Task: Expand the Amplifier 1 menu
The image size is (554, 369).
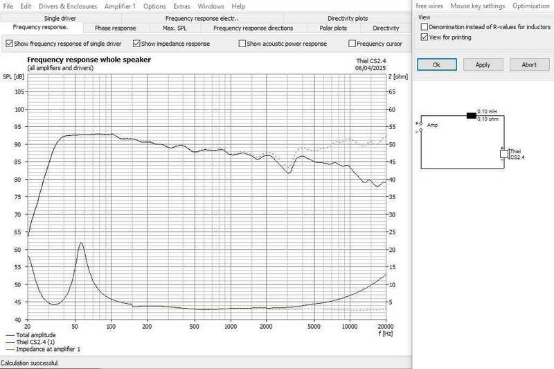Action: coord(121,6)
